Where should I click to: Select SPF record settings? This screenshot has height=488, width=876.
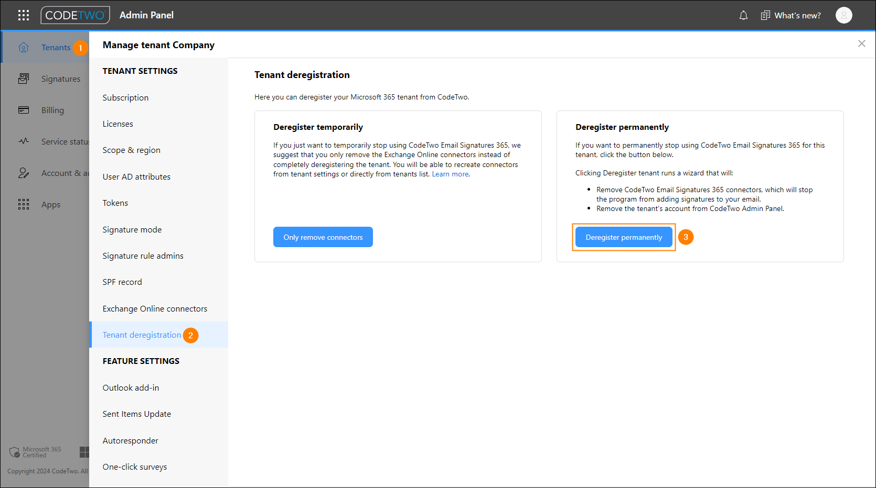pos(158,282)
